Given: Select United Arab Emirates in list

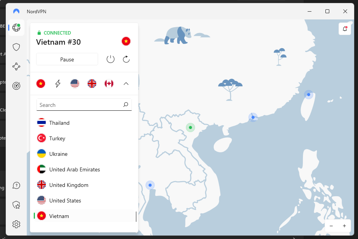Looking at the screenshot, I should [x=84, y=169].
